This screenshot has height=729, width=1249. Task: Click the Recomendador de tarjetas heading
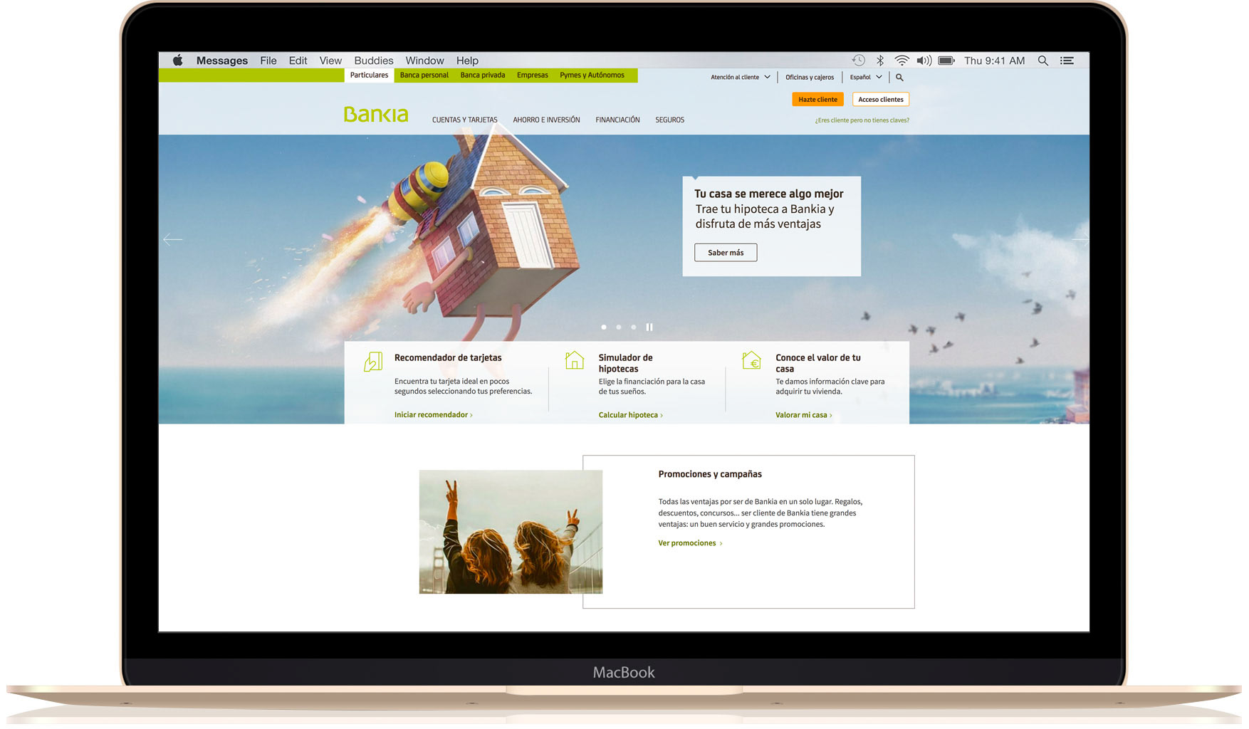click(448, 358)
